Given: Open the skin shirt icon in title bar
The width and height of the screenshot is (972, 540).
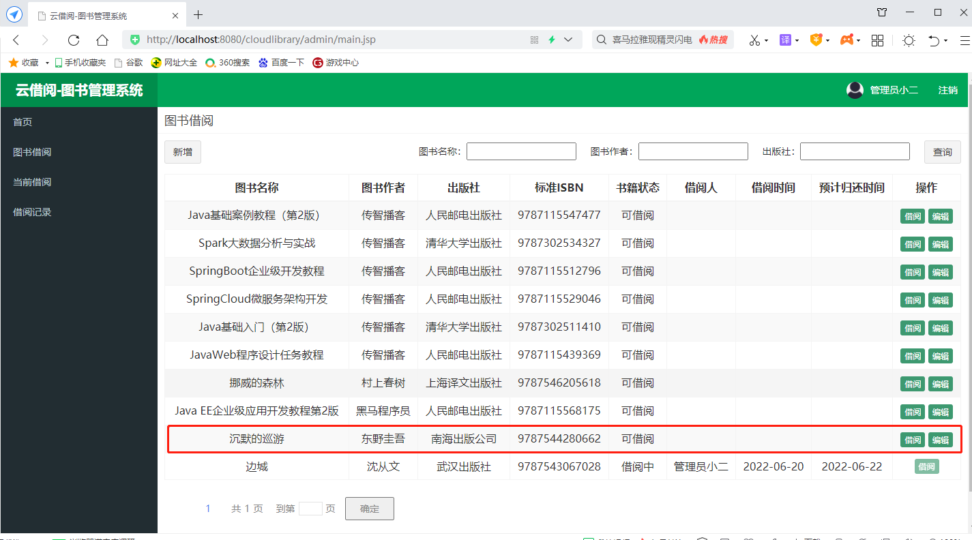Looking at the screenshot, I should click(x=882, y=12).
